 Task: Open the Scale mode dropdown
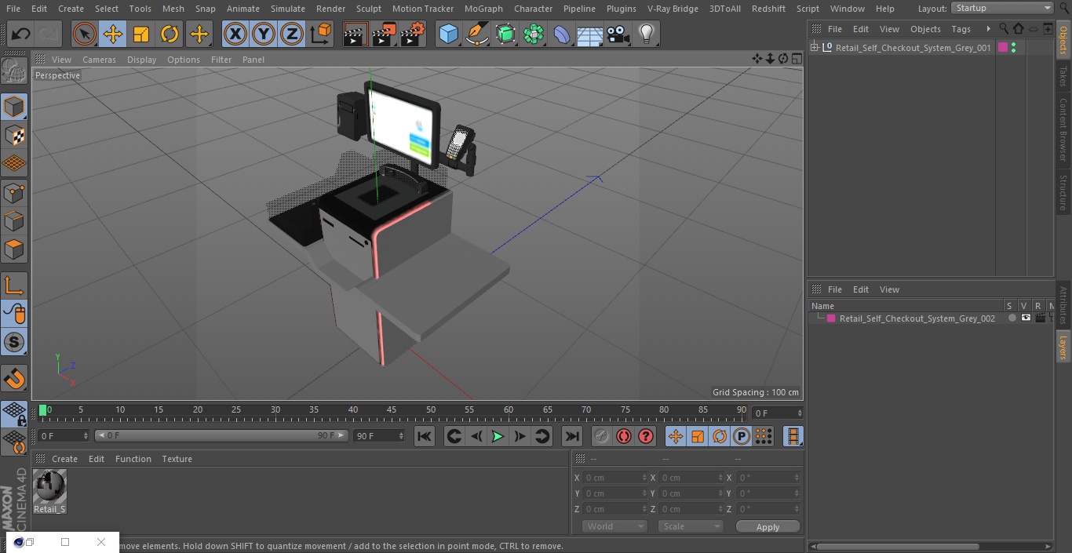pos(691,526)
